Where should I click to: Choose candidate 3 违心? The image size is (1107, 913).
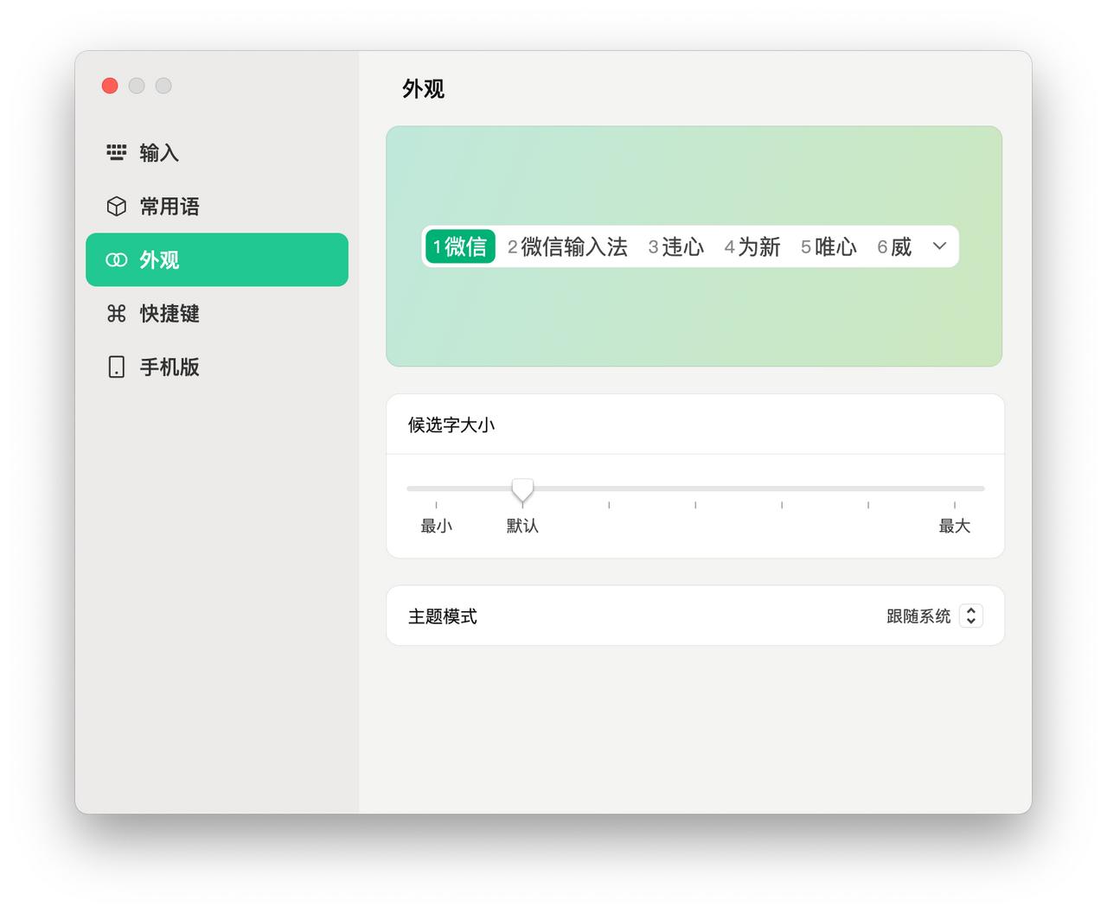(x=676, y=247)
